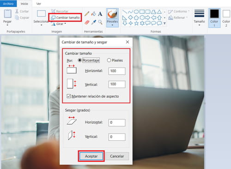Select the Eraser tool
Viewport: 231px width, 169px height.
click(x=87, y=23)
